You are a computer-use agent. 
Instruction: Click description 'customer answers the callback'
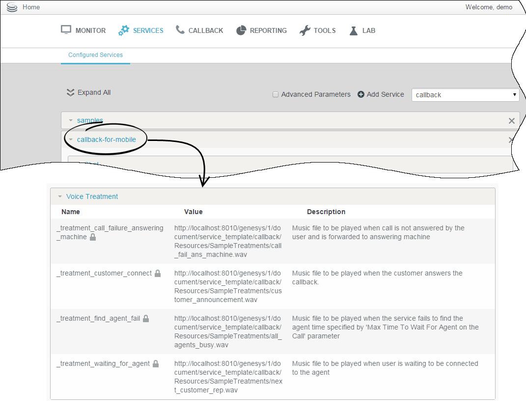[x=377, y=278]
